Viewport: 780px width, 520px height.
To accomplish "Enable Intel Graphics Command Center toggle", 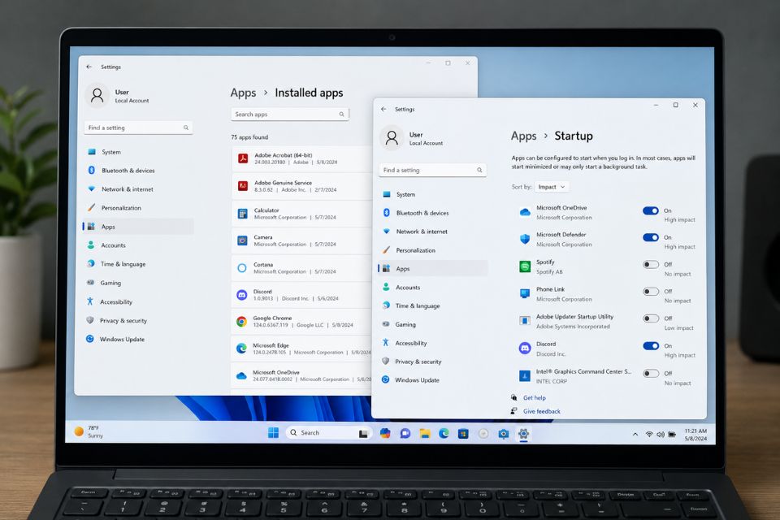I will (x=651, y=373).
